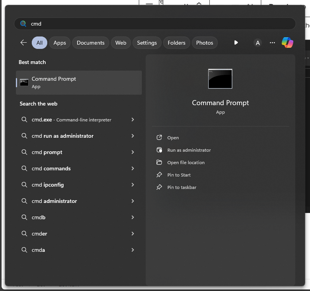Select the 'cmd commands' web suggestion

point(79,168)
